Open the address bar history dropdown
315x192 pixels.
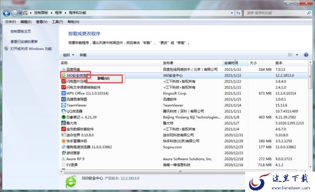(x=232, y=13)
